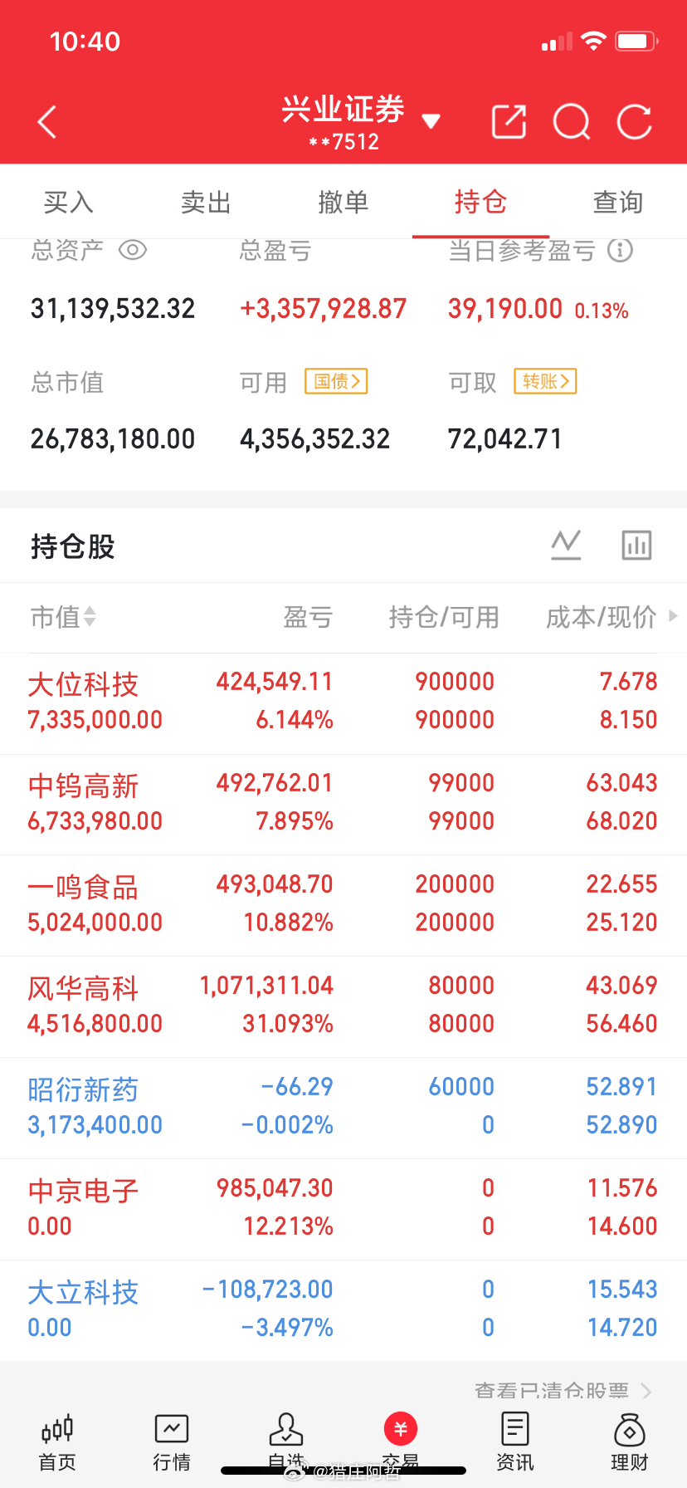Open the bar chart icon in 持仓股

[x=636, y=545]
